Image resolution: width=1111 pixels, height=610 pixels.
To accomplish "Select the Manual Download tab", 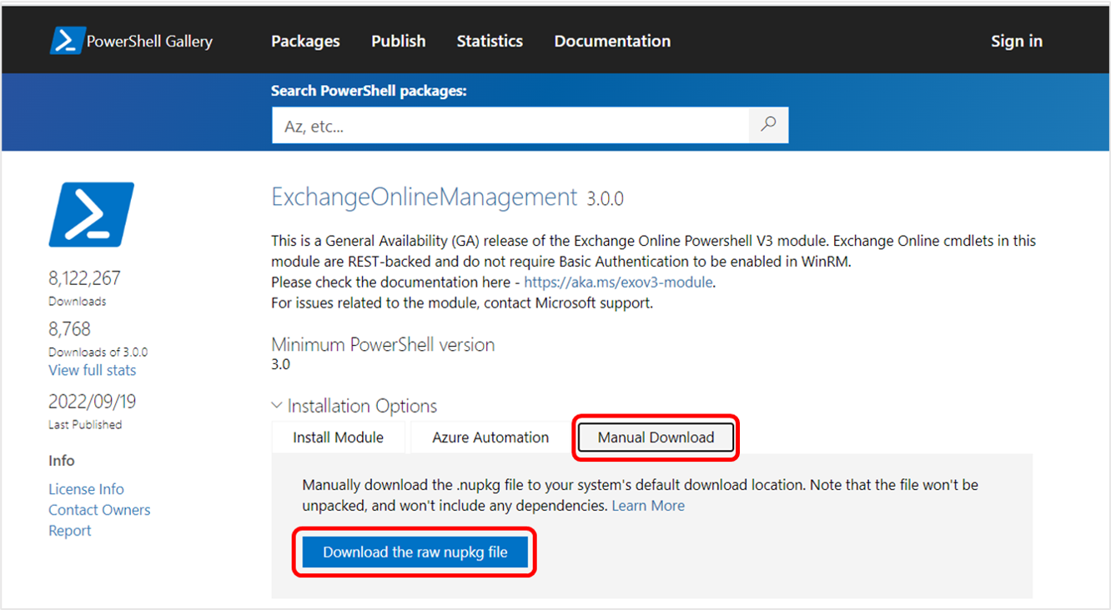I will (655, 437).
